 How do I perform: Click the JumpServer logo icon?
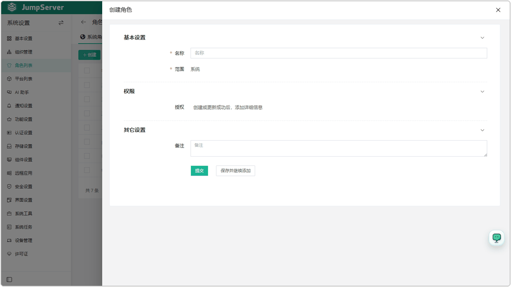coord(12,7)
